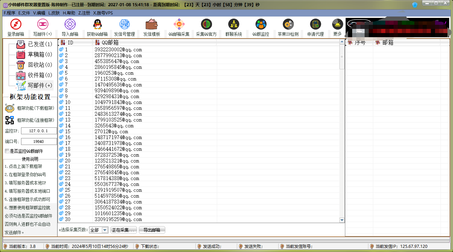Viewport: 453px width, 252px height.
Task: Select 写邮件(+) in the sidebar
Action: coord(35,85)
